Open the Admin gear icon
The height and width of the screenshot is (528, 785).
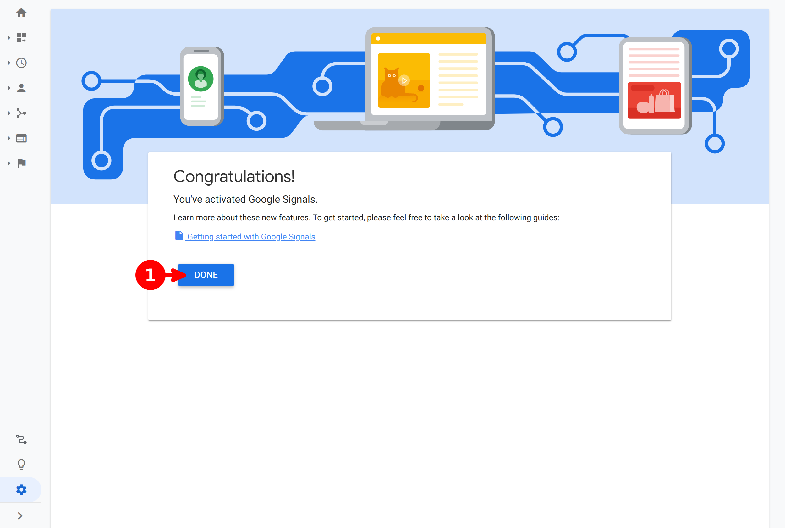(x=21, y=490)
